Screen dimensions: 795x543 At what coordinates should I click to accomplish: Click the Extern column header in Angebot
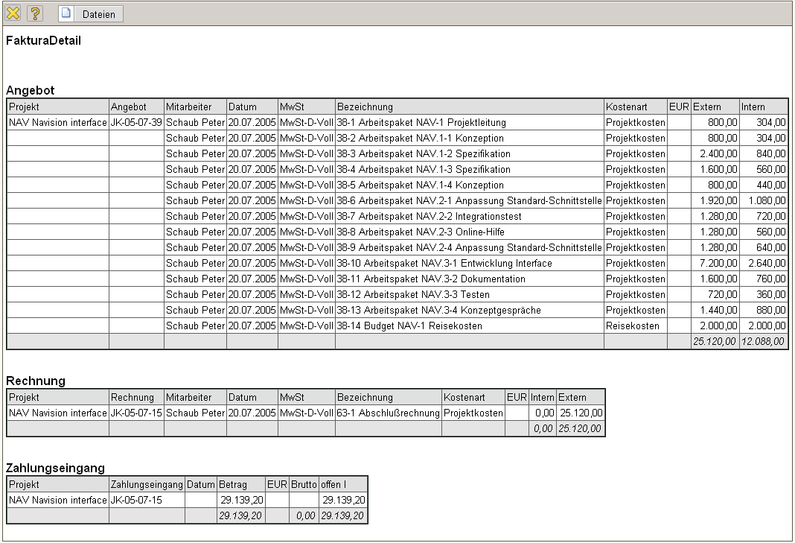(707, 107)
